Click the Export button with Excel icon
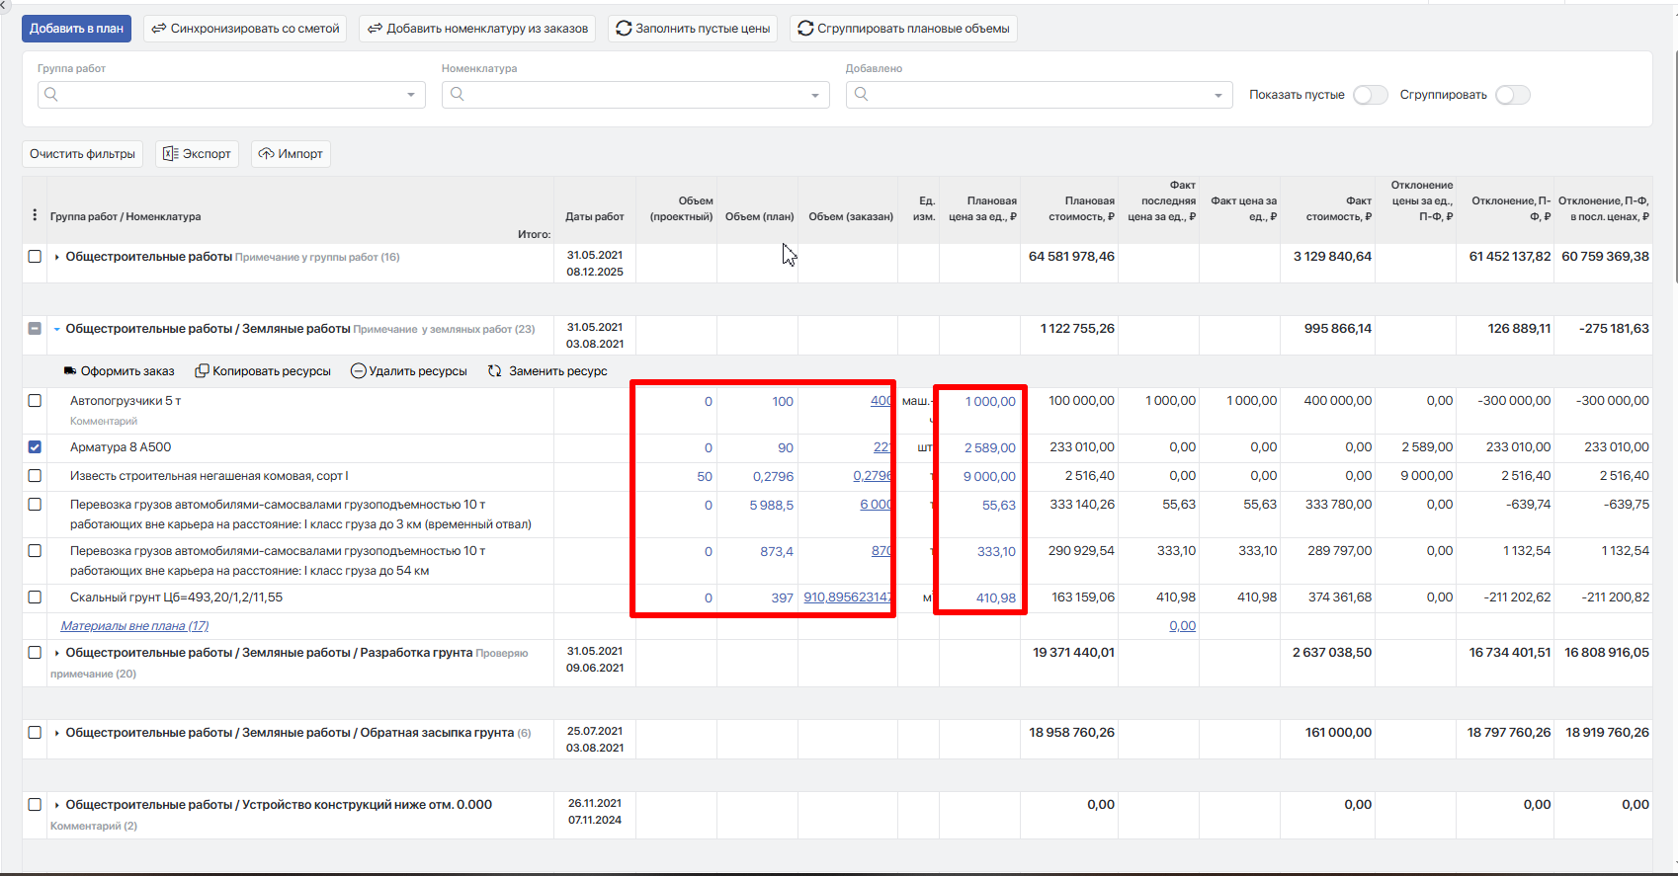 (x=197, y=154)
